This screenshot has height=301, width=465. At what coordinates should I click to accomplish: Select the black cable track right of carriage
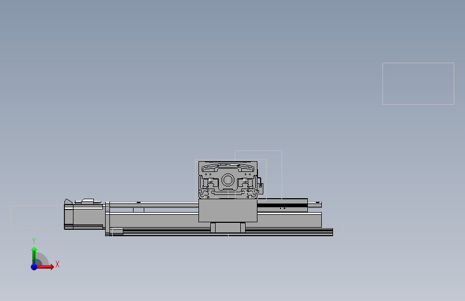tap(282, 205)
